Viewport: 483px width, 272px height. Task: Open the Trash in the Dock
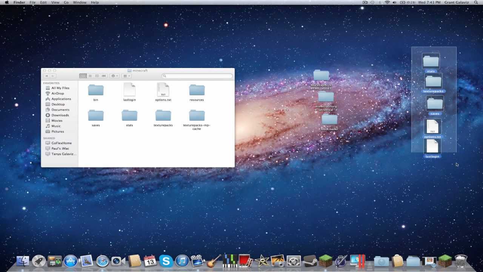(461, 261)
